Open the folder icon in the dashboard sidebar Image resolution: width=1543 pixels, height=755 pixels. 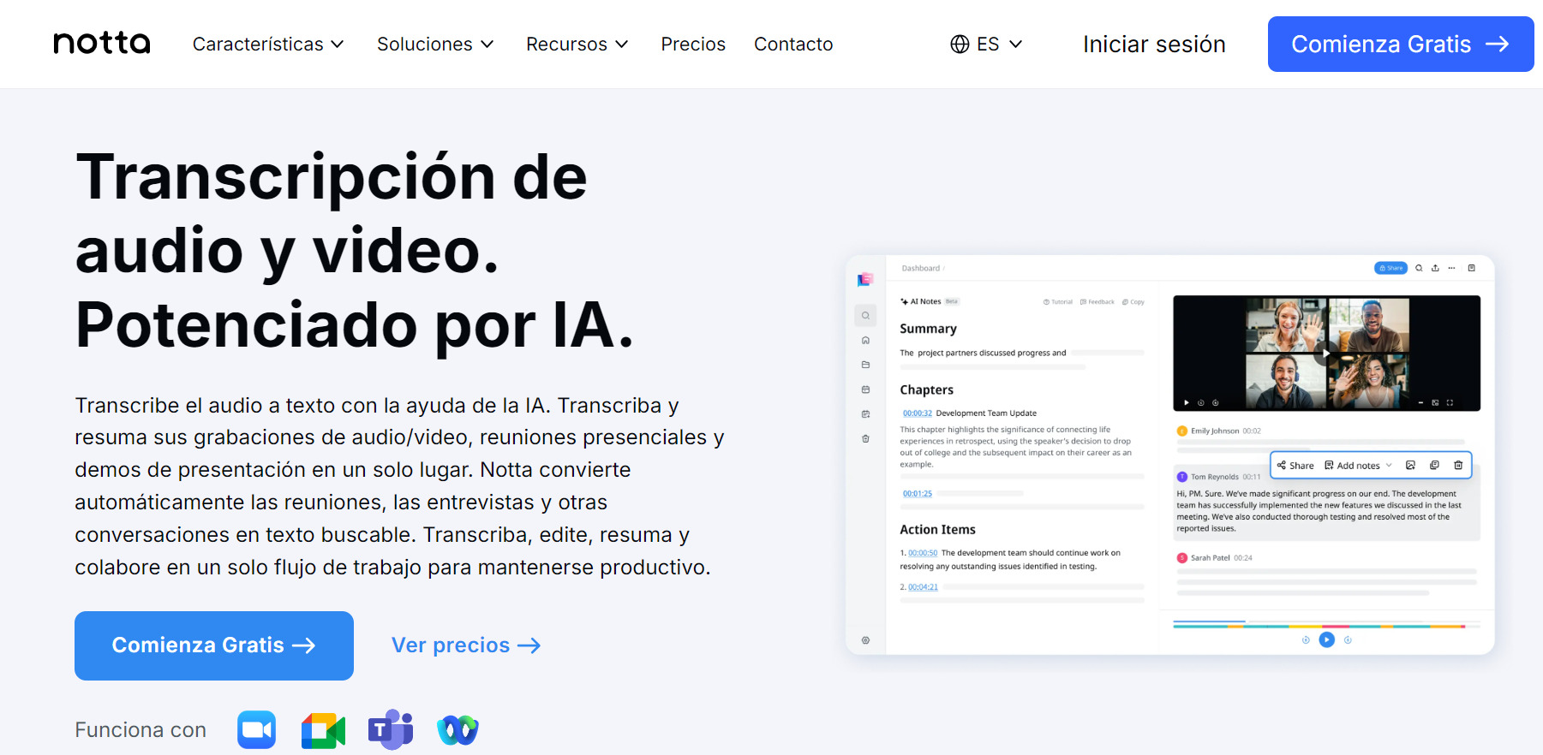865,365
